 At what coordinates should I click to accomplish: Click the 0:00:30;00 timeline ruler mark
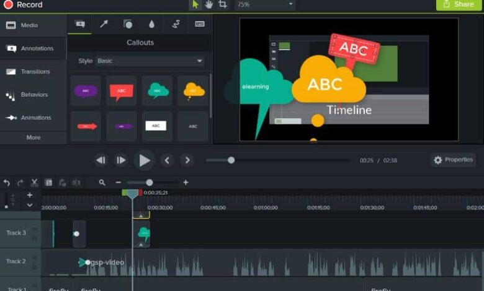point(160,207)
